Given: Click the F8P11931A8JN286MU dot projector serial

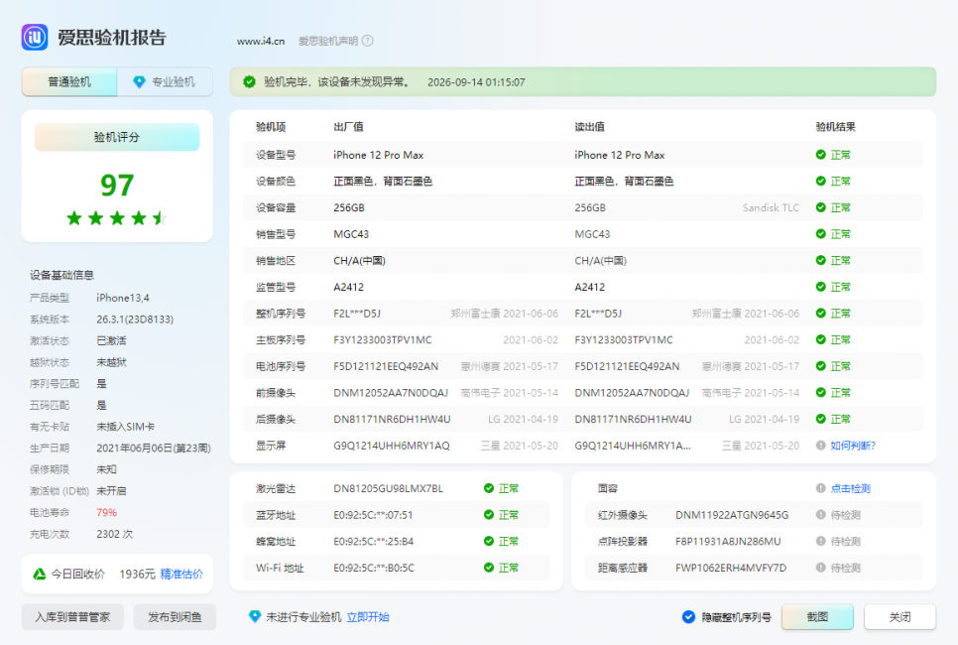Looking at the screenshot, I should pyautogui.click(x=728, y=541).
